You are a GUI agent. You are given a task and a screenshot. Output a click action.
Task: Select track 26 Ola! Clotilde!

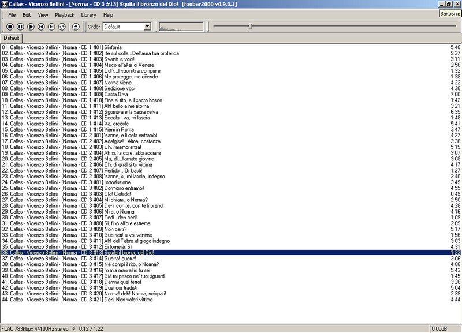click(x=230, y=194)
